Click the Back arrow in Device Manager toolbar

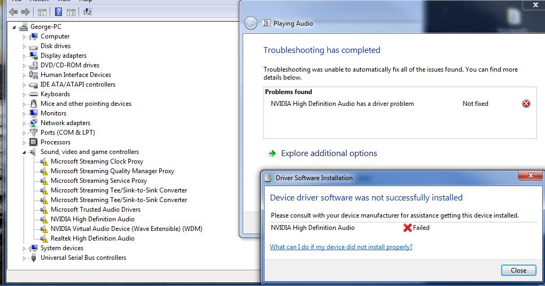[13, 12]
